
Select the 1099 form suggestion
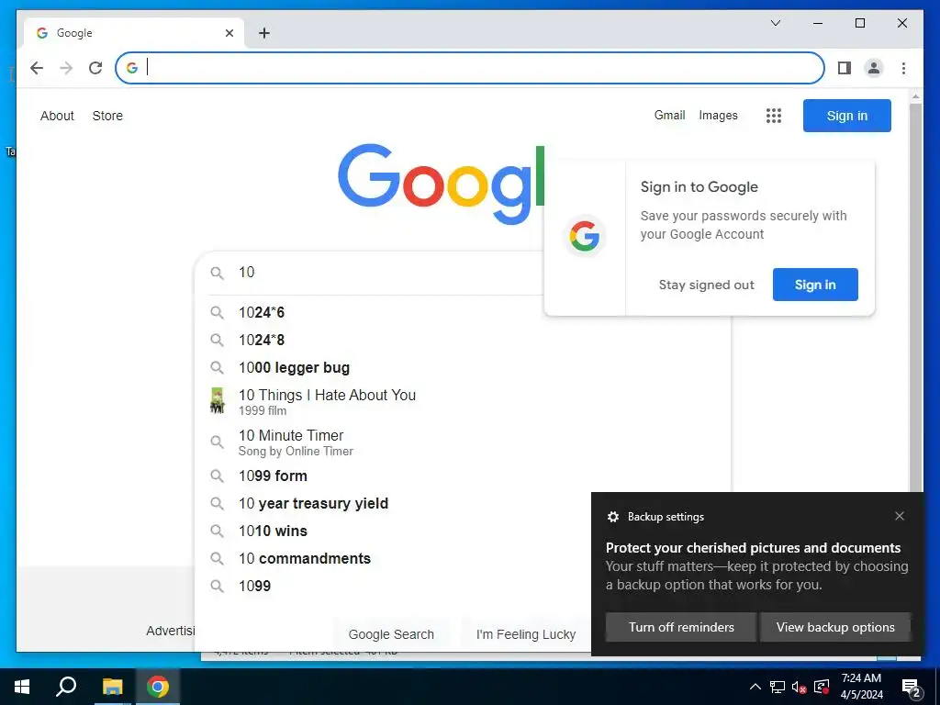(x=463, y=476)
